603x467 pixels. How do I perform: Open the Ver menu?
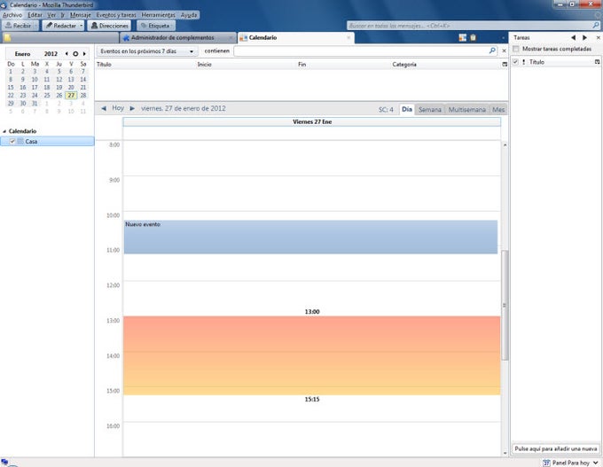coord(51,15)
